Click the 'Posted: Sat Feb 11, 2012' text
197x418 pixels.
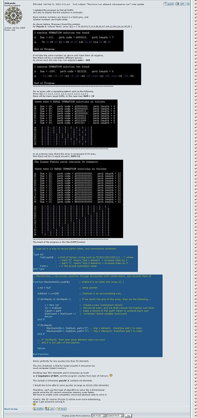(53, 4)
